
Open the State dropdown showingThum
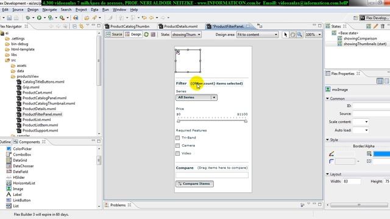pos(186,35)
